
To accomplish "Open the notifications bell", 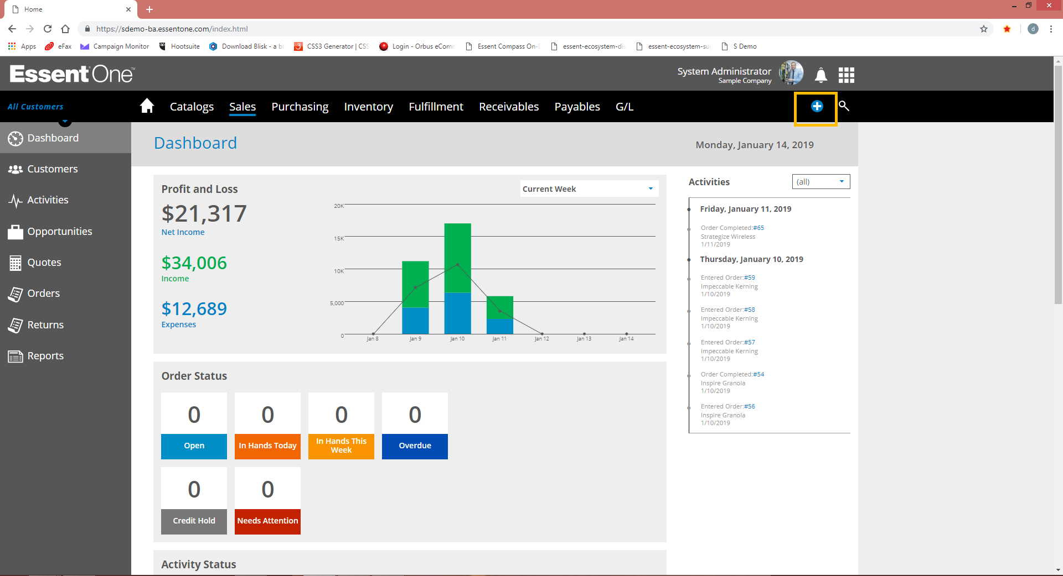I will pyautogui.click(x=821, y=75).
